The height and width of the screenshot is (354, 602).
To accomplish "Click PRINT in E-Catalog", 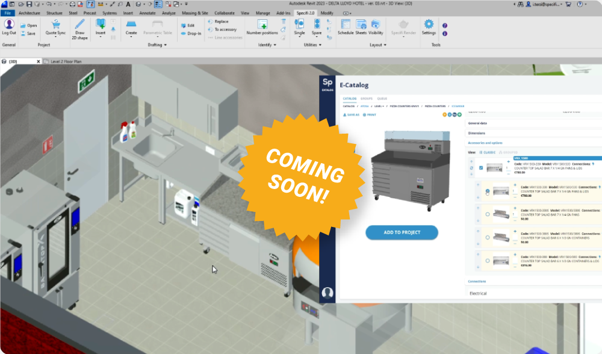I will [x=370, y=115].
